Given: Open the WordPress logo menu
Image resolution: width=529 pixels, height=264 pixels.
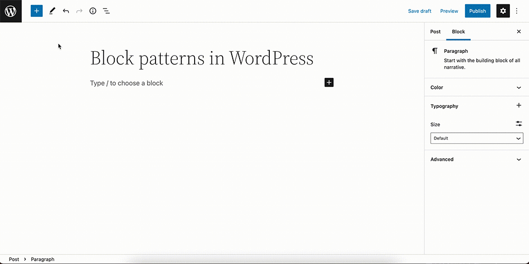Looking at the screenshot, I should 11,11.
